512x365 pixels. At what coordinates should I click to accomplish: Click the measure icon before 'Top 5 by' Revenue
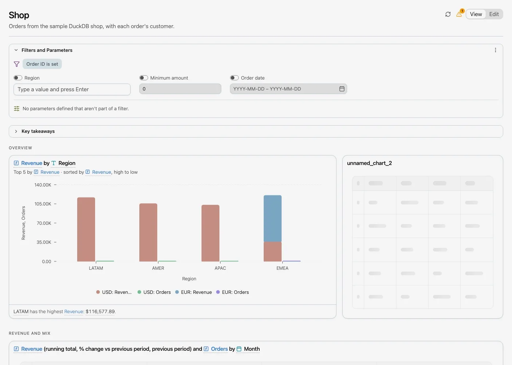pyautogui.click(x=36, y=172)
